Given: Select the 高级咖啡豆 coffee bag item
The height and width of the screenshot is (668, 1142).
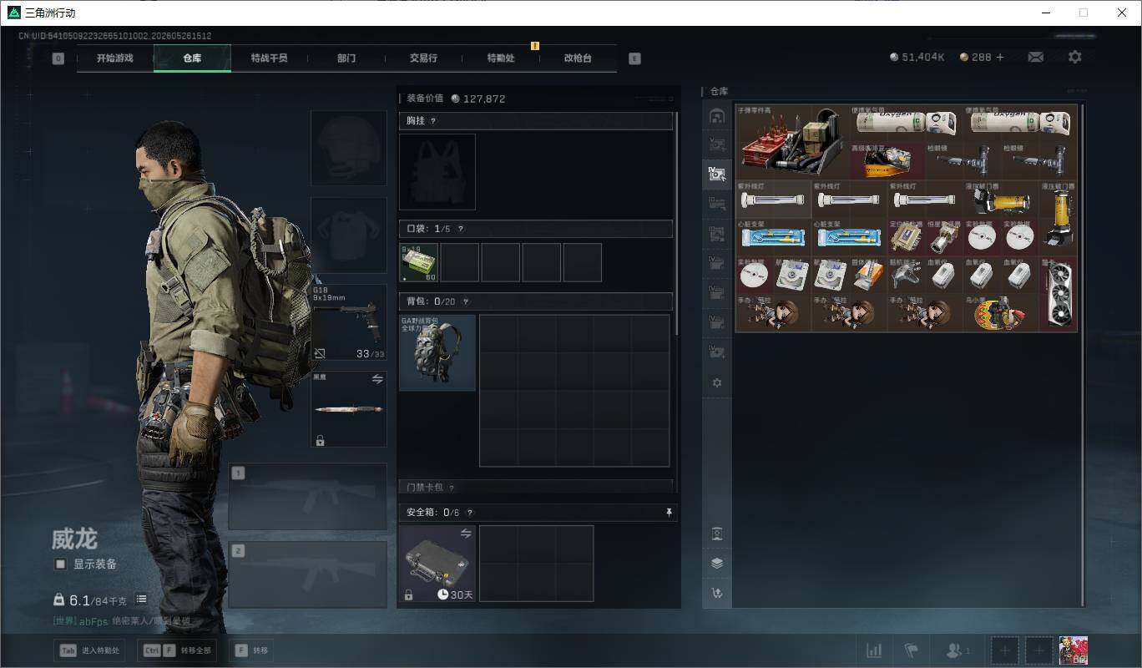Looking at the screenshot, I should pyautogui.click(x=887, y=161).
